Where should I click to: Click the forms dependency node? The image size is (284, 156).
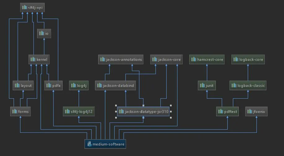(x=20, y=111)
